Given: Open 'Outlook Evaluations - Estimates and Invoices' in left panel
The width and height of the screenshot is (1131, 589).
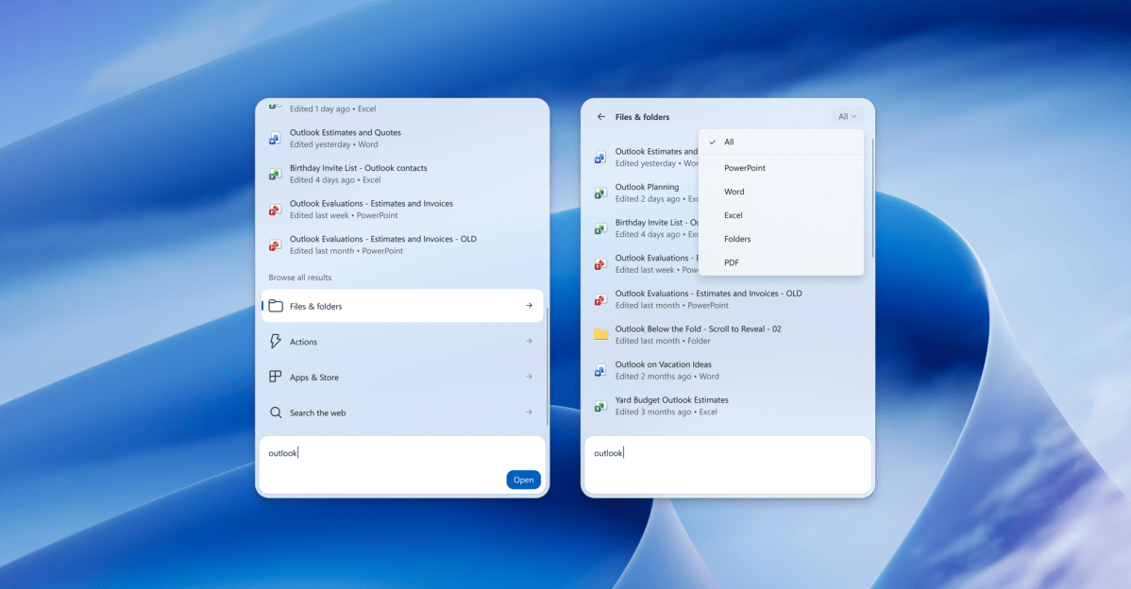Looking at the screenshot, I should [402, 209].
